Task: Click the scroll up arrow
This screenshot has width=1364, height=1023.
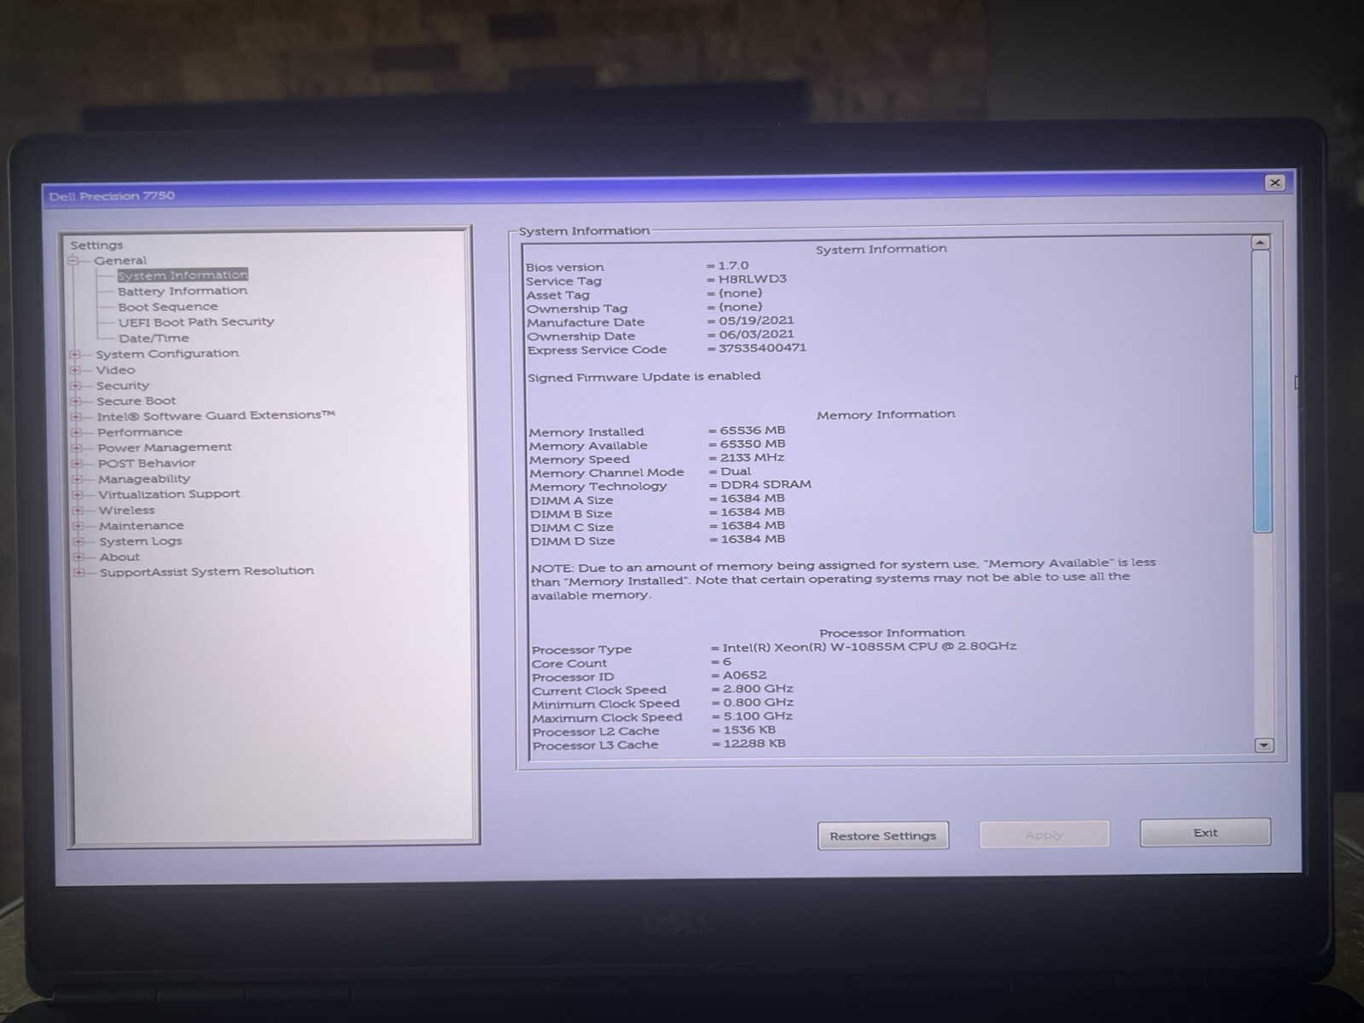Action: [x=1260, y=243]
